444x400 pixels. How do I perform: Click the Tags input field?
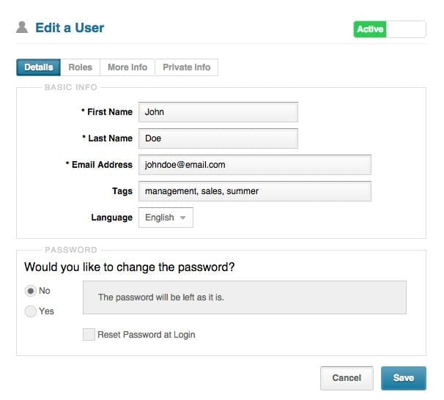click(x=255, y=191)
